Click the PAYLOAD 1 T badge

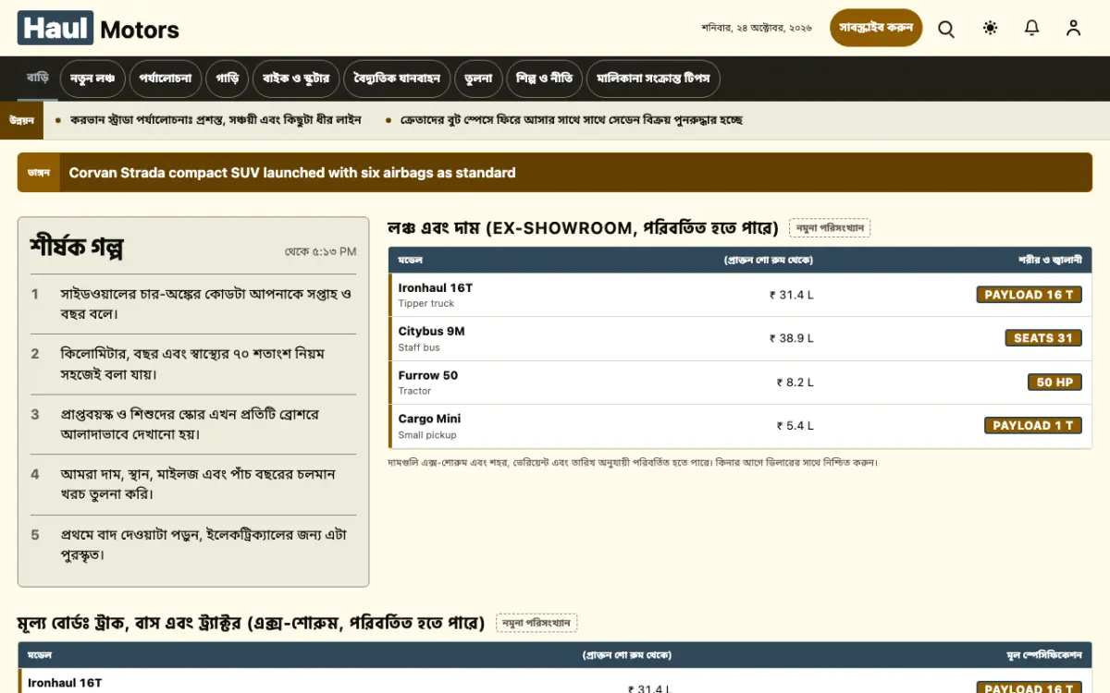pos(1032,426)
